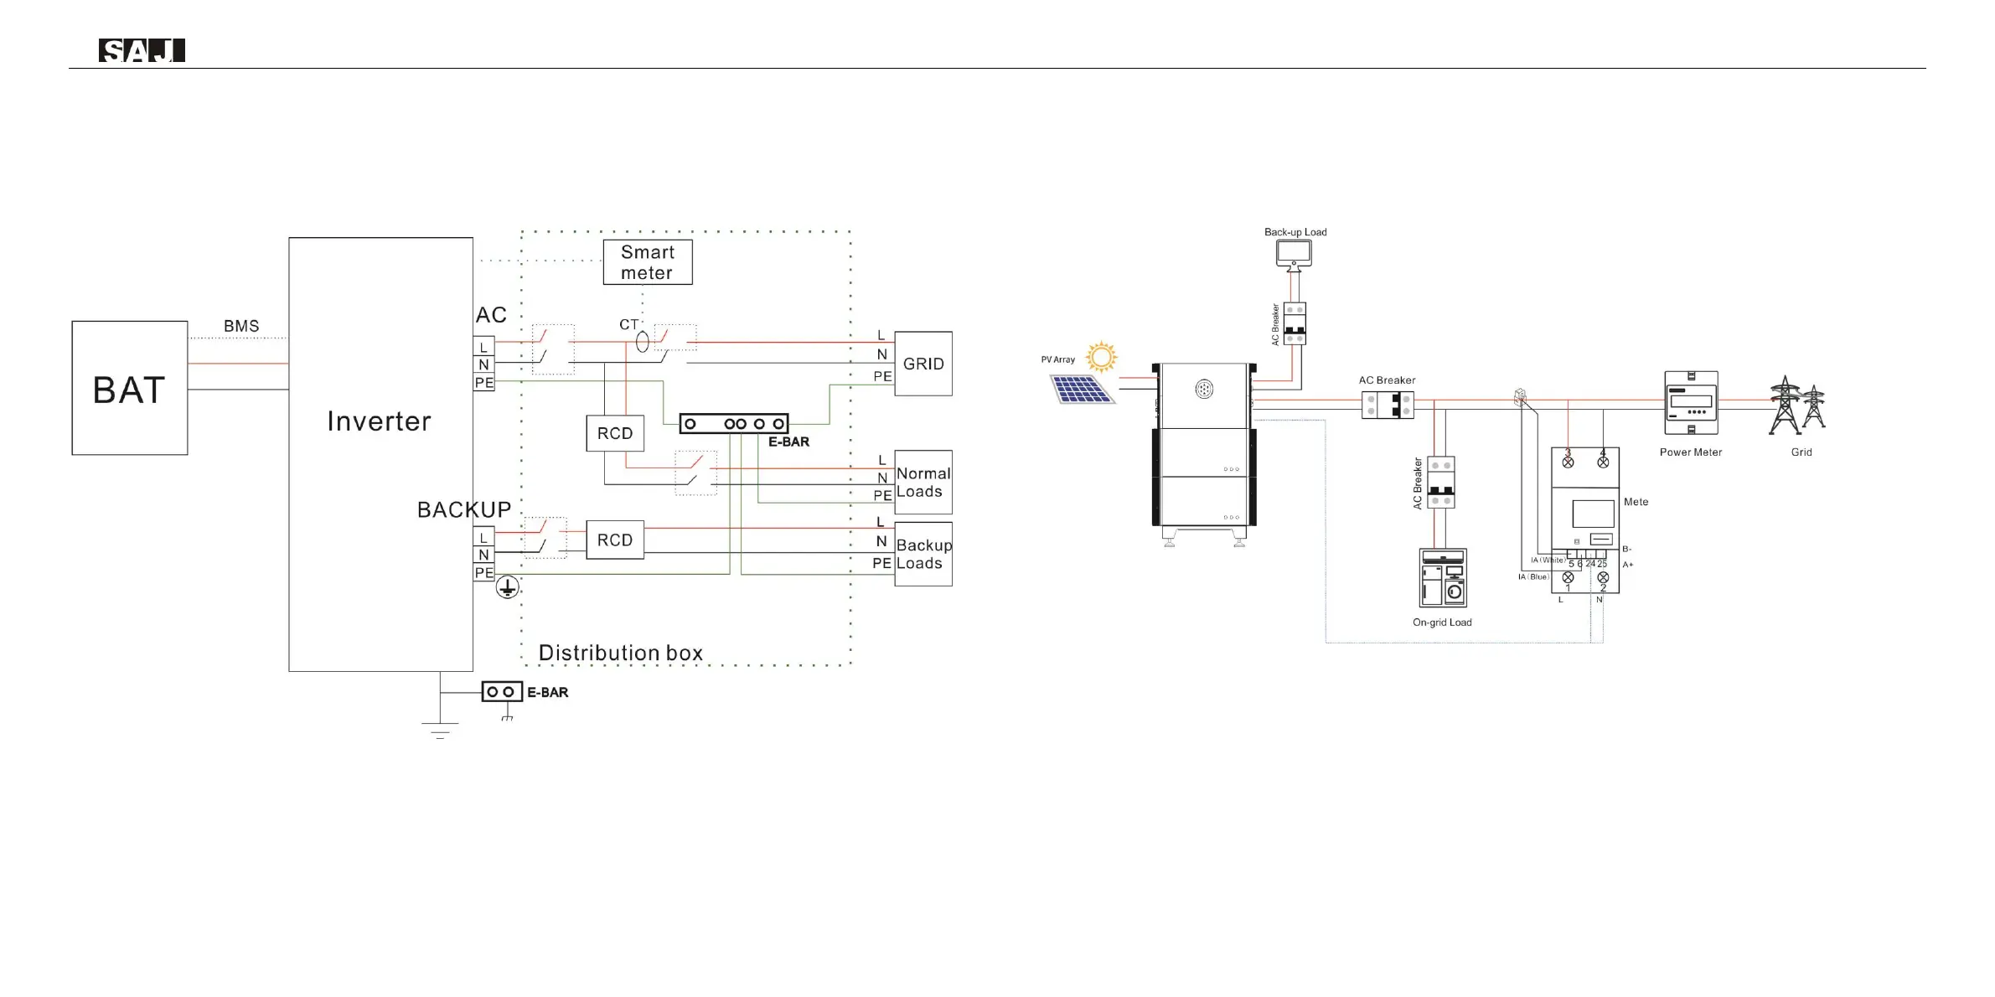Viewport: 1995px width, 997px height.
Task: Select the AC breaker below Back-up Load
Action: coord(1295,323)
